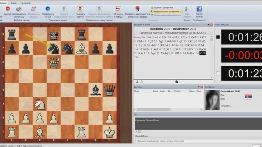This screenshot has width=262, height=147.
Task: Click the Статус column header in Зрители
Action: [x=177, y=91]
